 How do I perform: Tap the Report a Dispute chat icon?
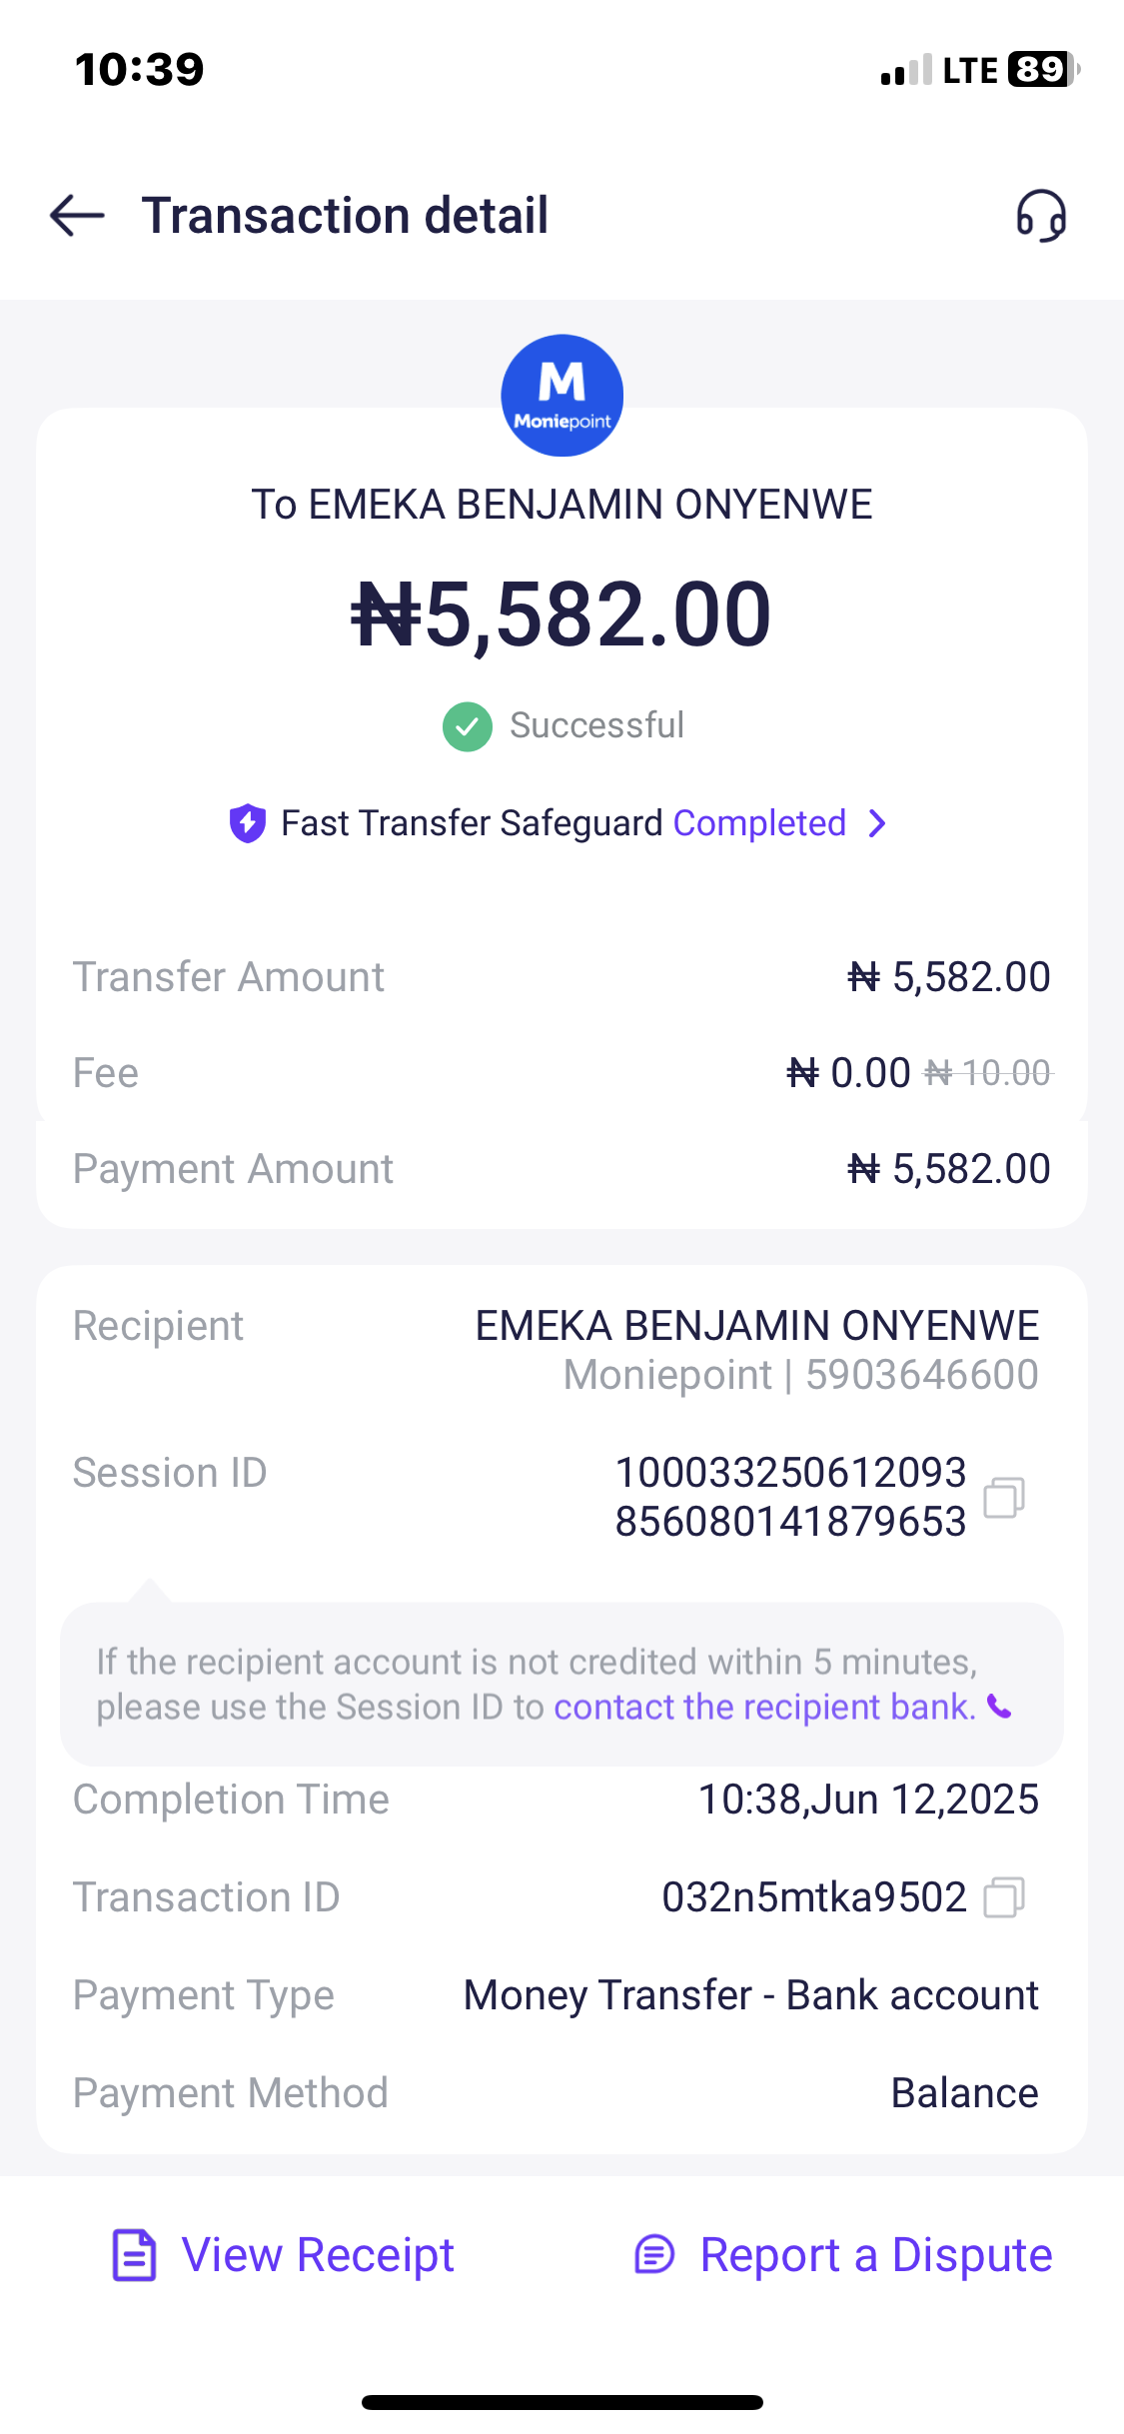655,2255
